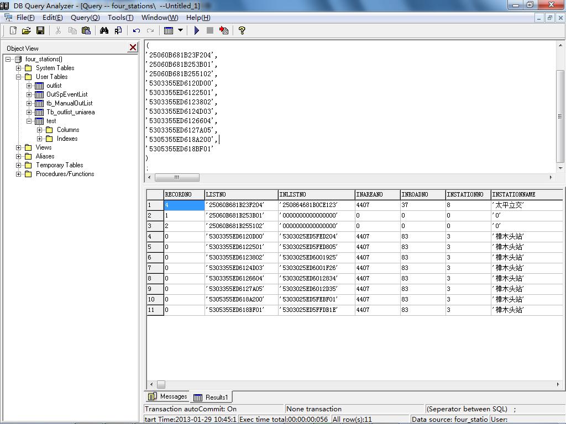Click the LISTNO column header
Screen dimensions: 566x424
pyautogui.click(x=241, y=194)
